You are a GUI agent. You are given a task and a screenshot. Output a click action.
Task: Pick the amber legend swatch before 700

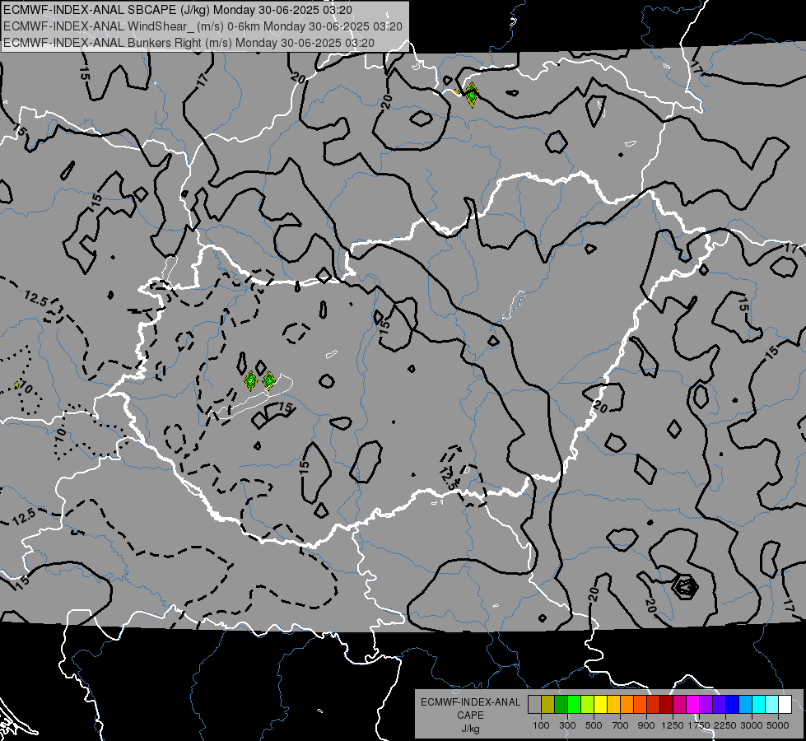613,705
